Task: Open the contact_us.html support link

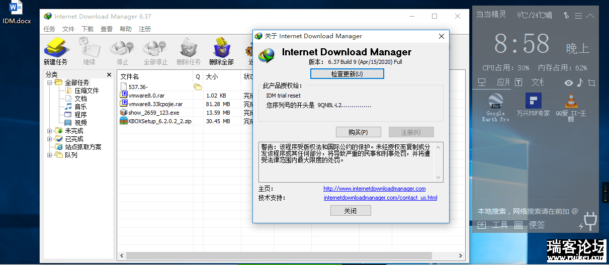Action: pos(381,198)
